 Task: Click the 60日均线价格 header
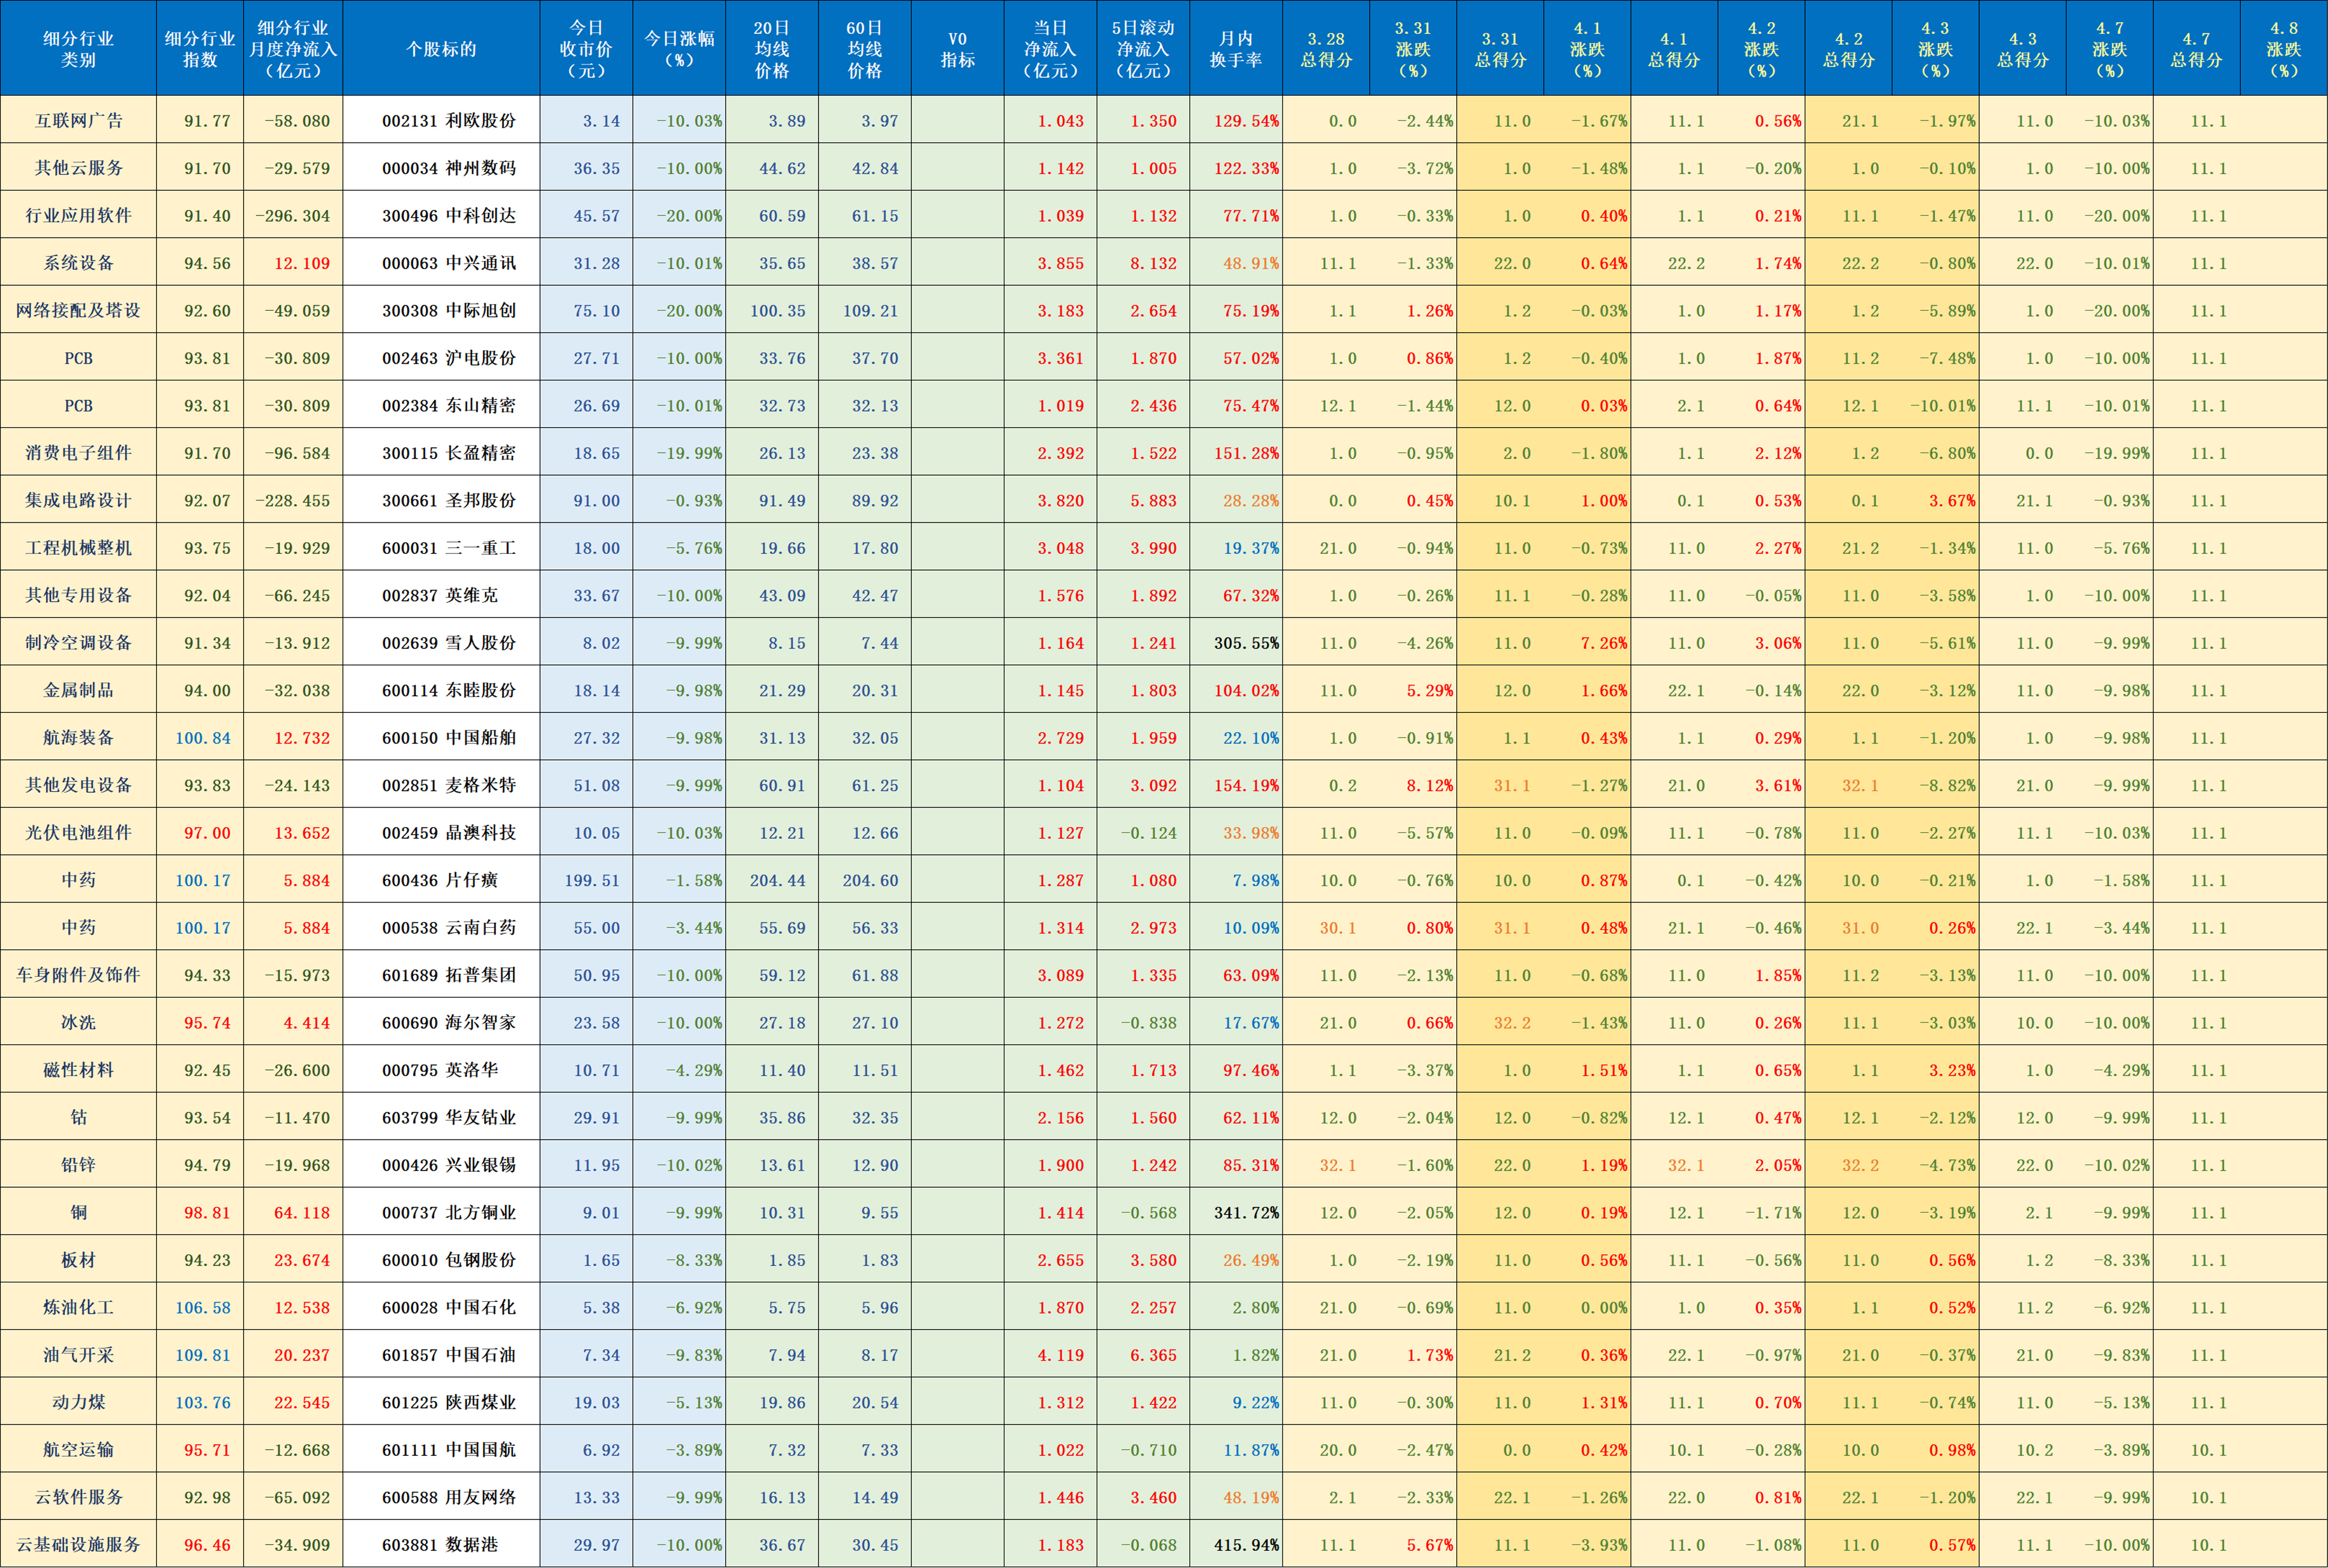865,49
